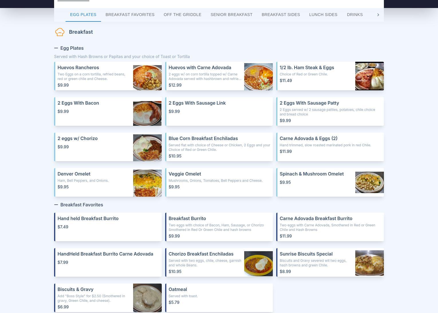Click the 2 Eggs With Bacon photo
The height and width of the screenshot is (313, 438).
point(147,113)
